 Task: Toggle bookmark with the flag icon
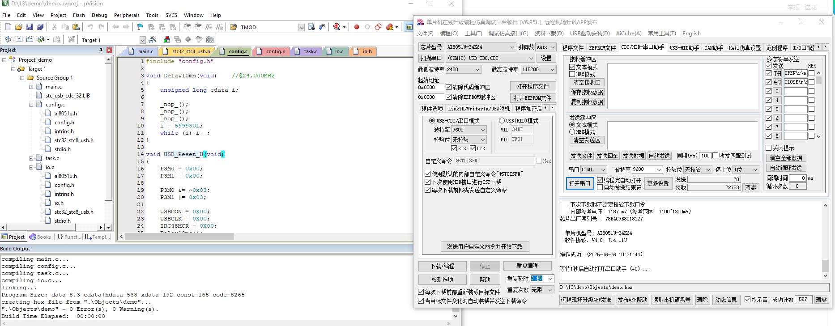[x=140, y=27]
